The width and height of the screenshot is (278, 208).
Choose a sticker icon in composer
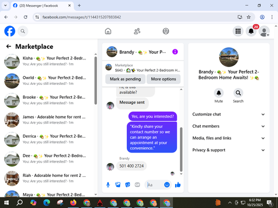127,185
